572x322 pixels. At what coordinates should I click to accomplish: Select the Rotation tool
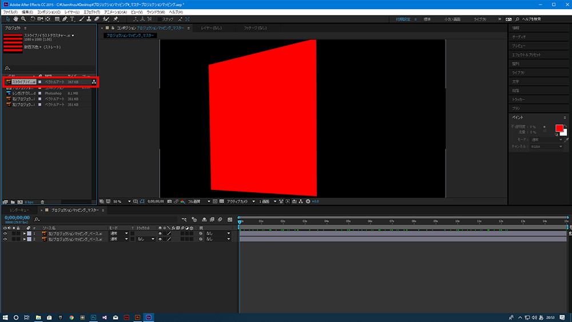coord(32,19)
